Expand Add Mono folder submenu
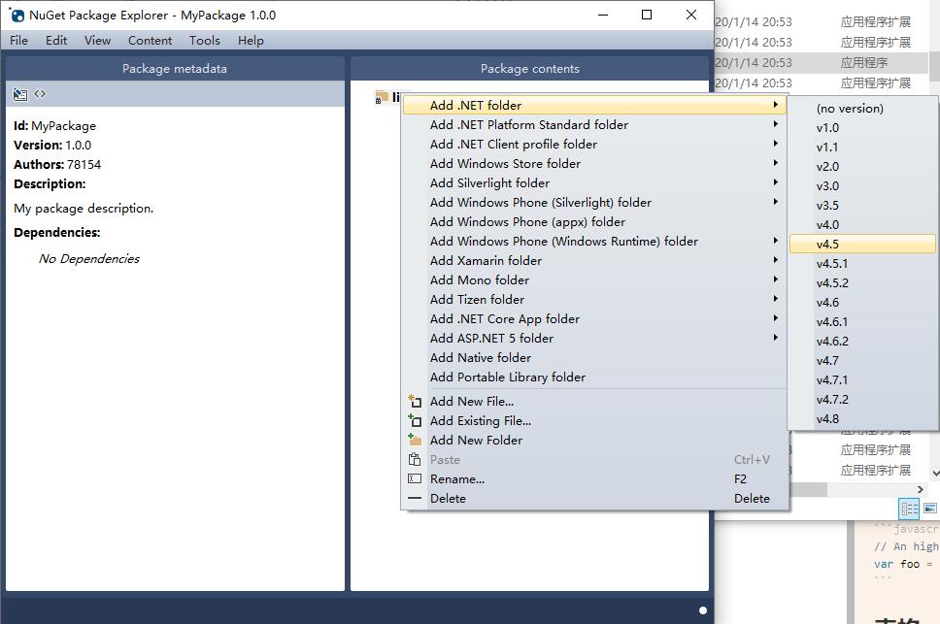 594,279
